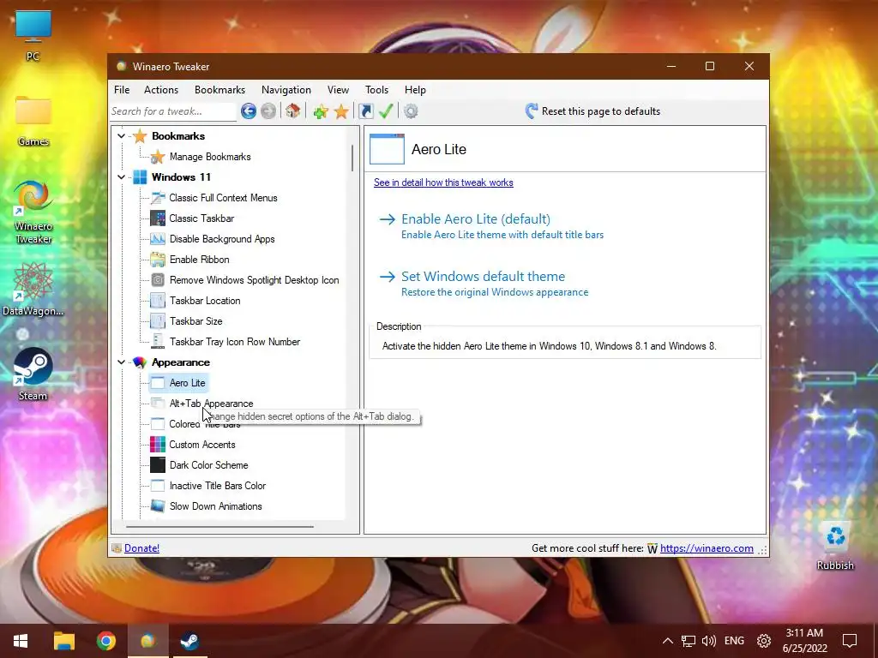Image resolution: width=878 pixels, height=658 pixels.
Task: Click the Donate! link
Action: (x=141, y=548)
